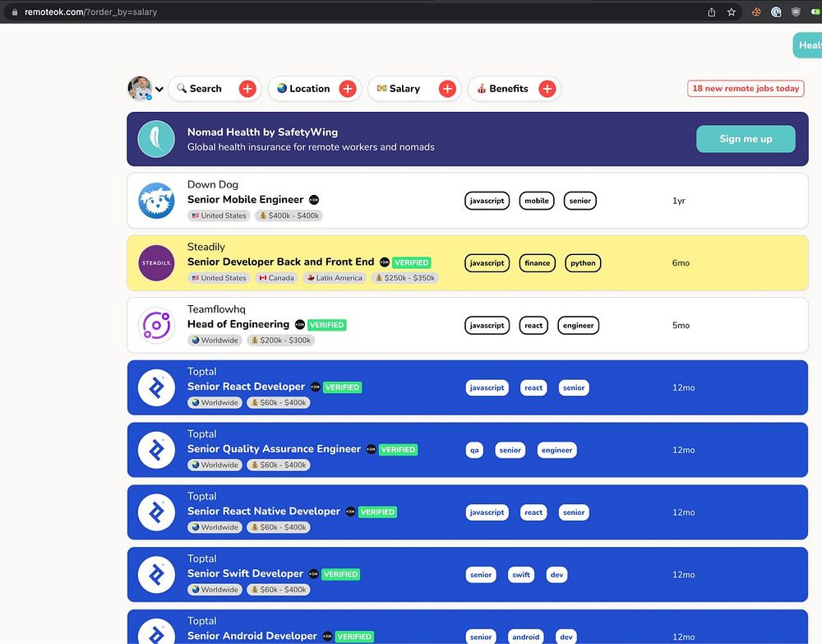822x644 pixels.
Task: Open Nomad Health by SafetyWing banner title
Action: pyautogui.click(x=263, y=132)
